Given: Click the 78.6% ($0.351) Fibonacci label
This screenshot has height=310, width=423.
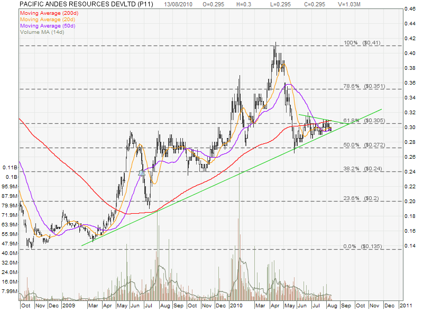Looking at the screenshot, I should (364, 86).
